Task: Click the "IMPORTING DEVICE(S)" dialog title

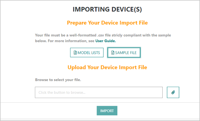Action: click(x=107, y=9)
